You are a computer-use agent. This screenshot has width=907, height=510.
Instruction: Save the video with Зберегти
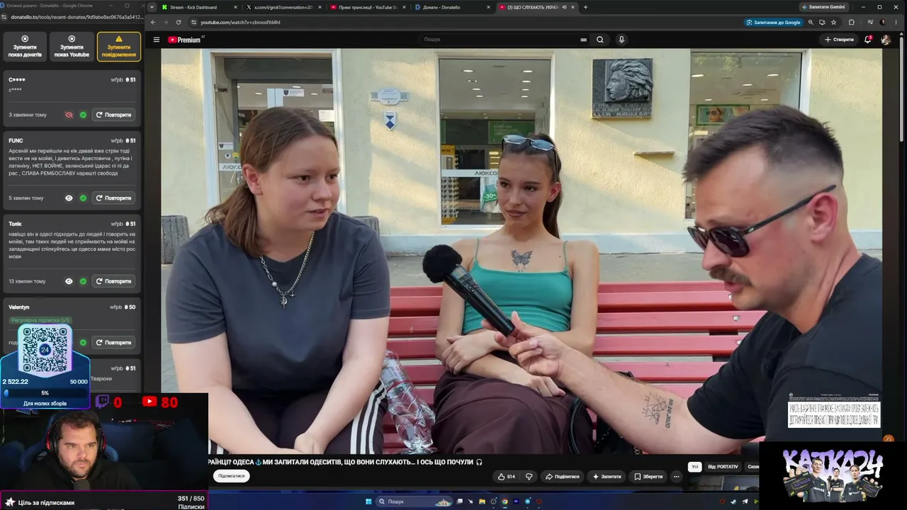[x=648, y=477]
